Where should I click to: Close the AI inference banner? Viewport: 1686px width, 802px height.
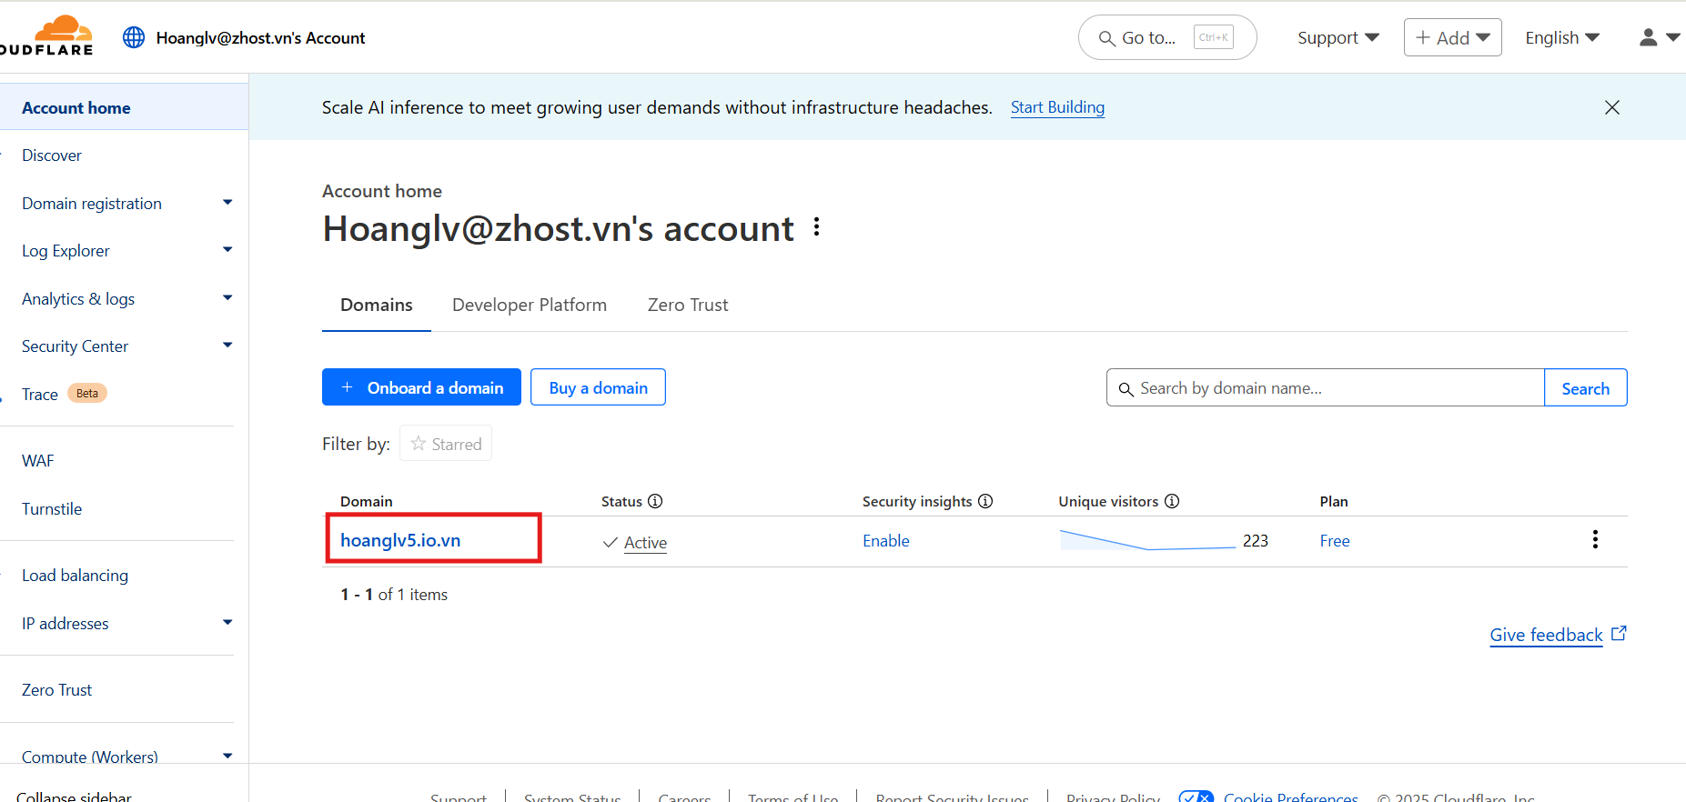pyautogui.click(x=1611, y=107)
